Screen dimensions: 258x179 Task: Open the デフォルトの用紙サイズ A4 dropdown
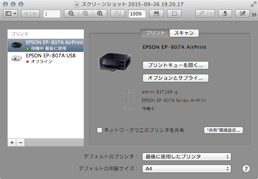coord(187,169)
